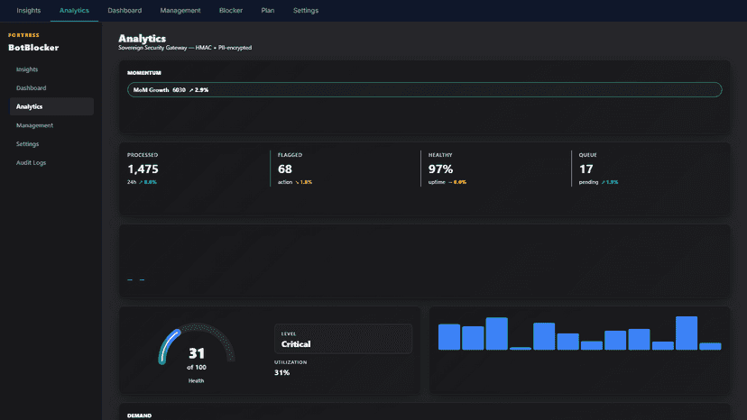Switch to Dashboard tab in top navigation bar
The image size is (747, 420).
124,11
